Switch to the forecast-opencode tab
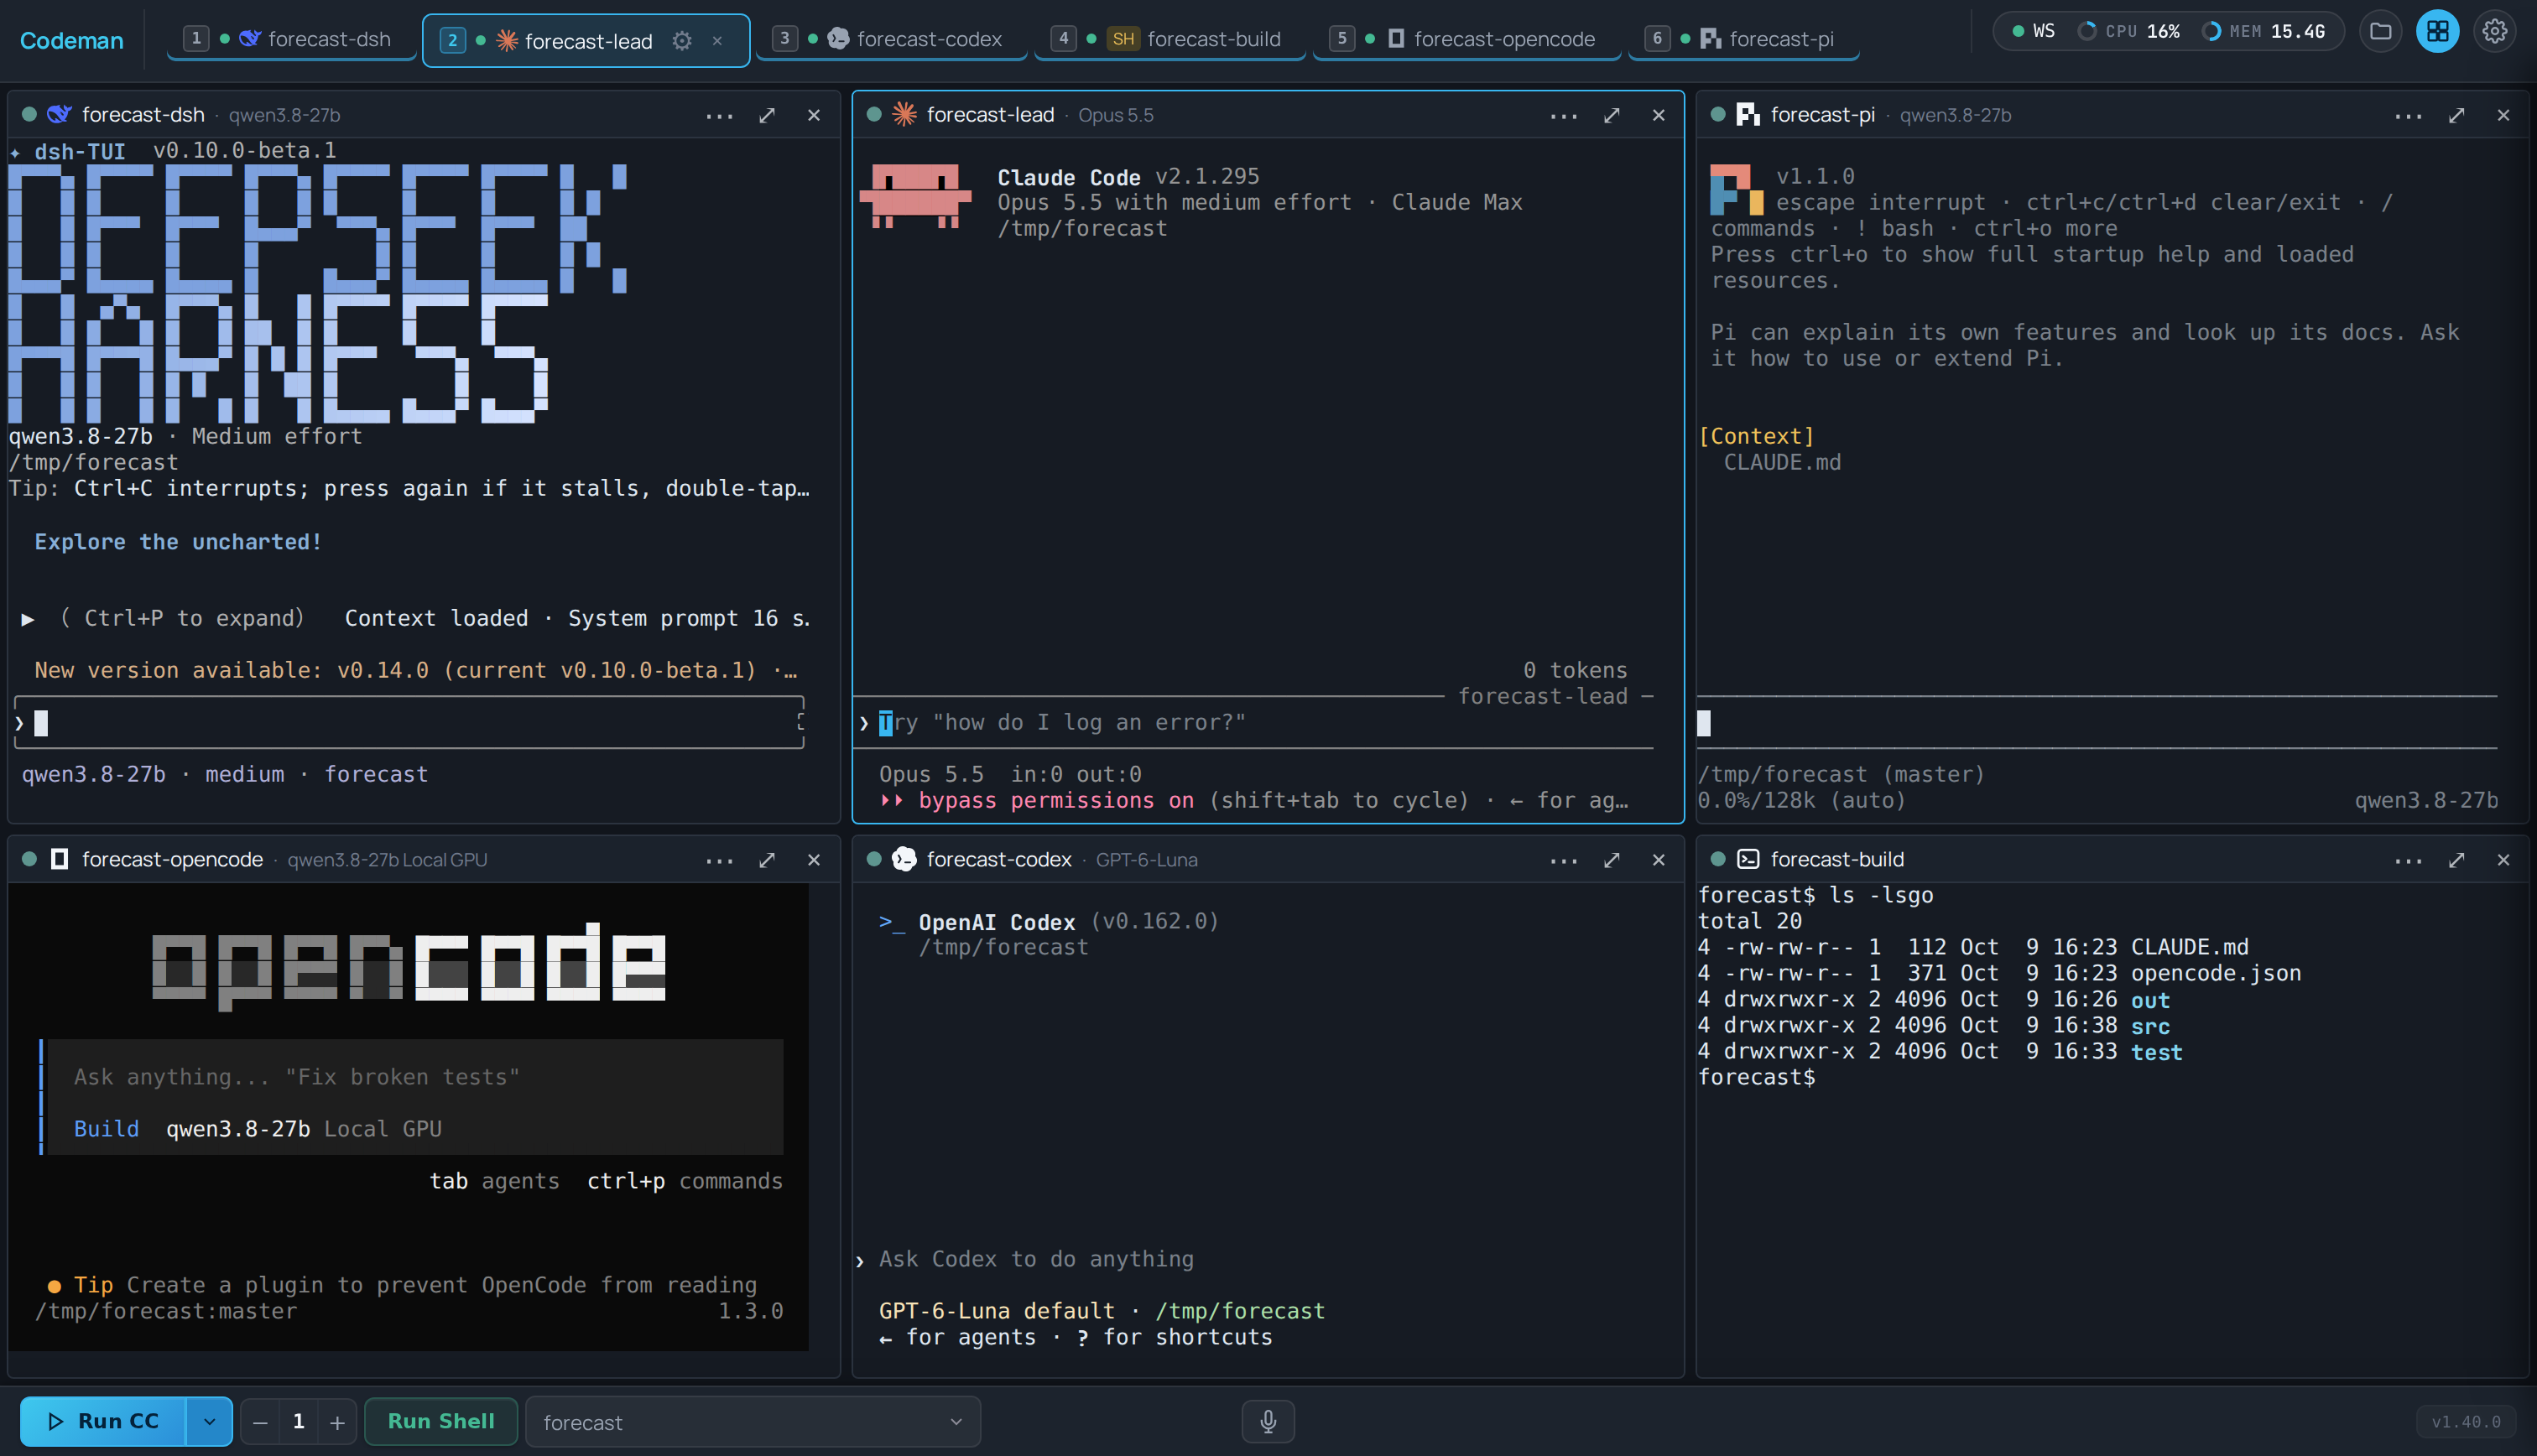 coord(1466,39)
